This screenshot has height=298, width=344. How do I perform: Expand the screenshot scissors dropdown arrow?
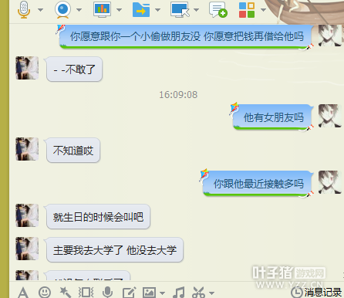(x=211, y=293)
